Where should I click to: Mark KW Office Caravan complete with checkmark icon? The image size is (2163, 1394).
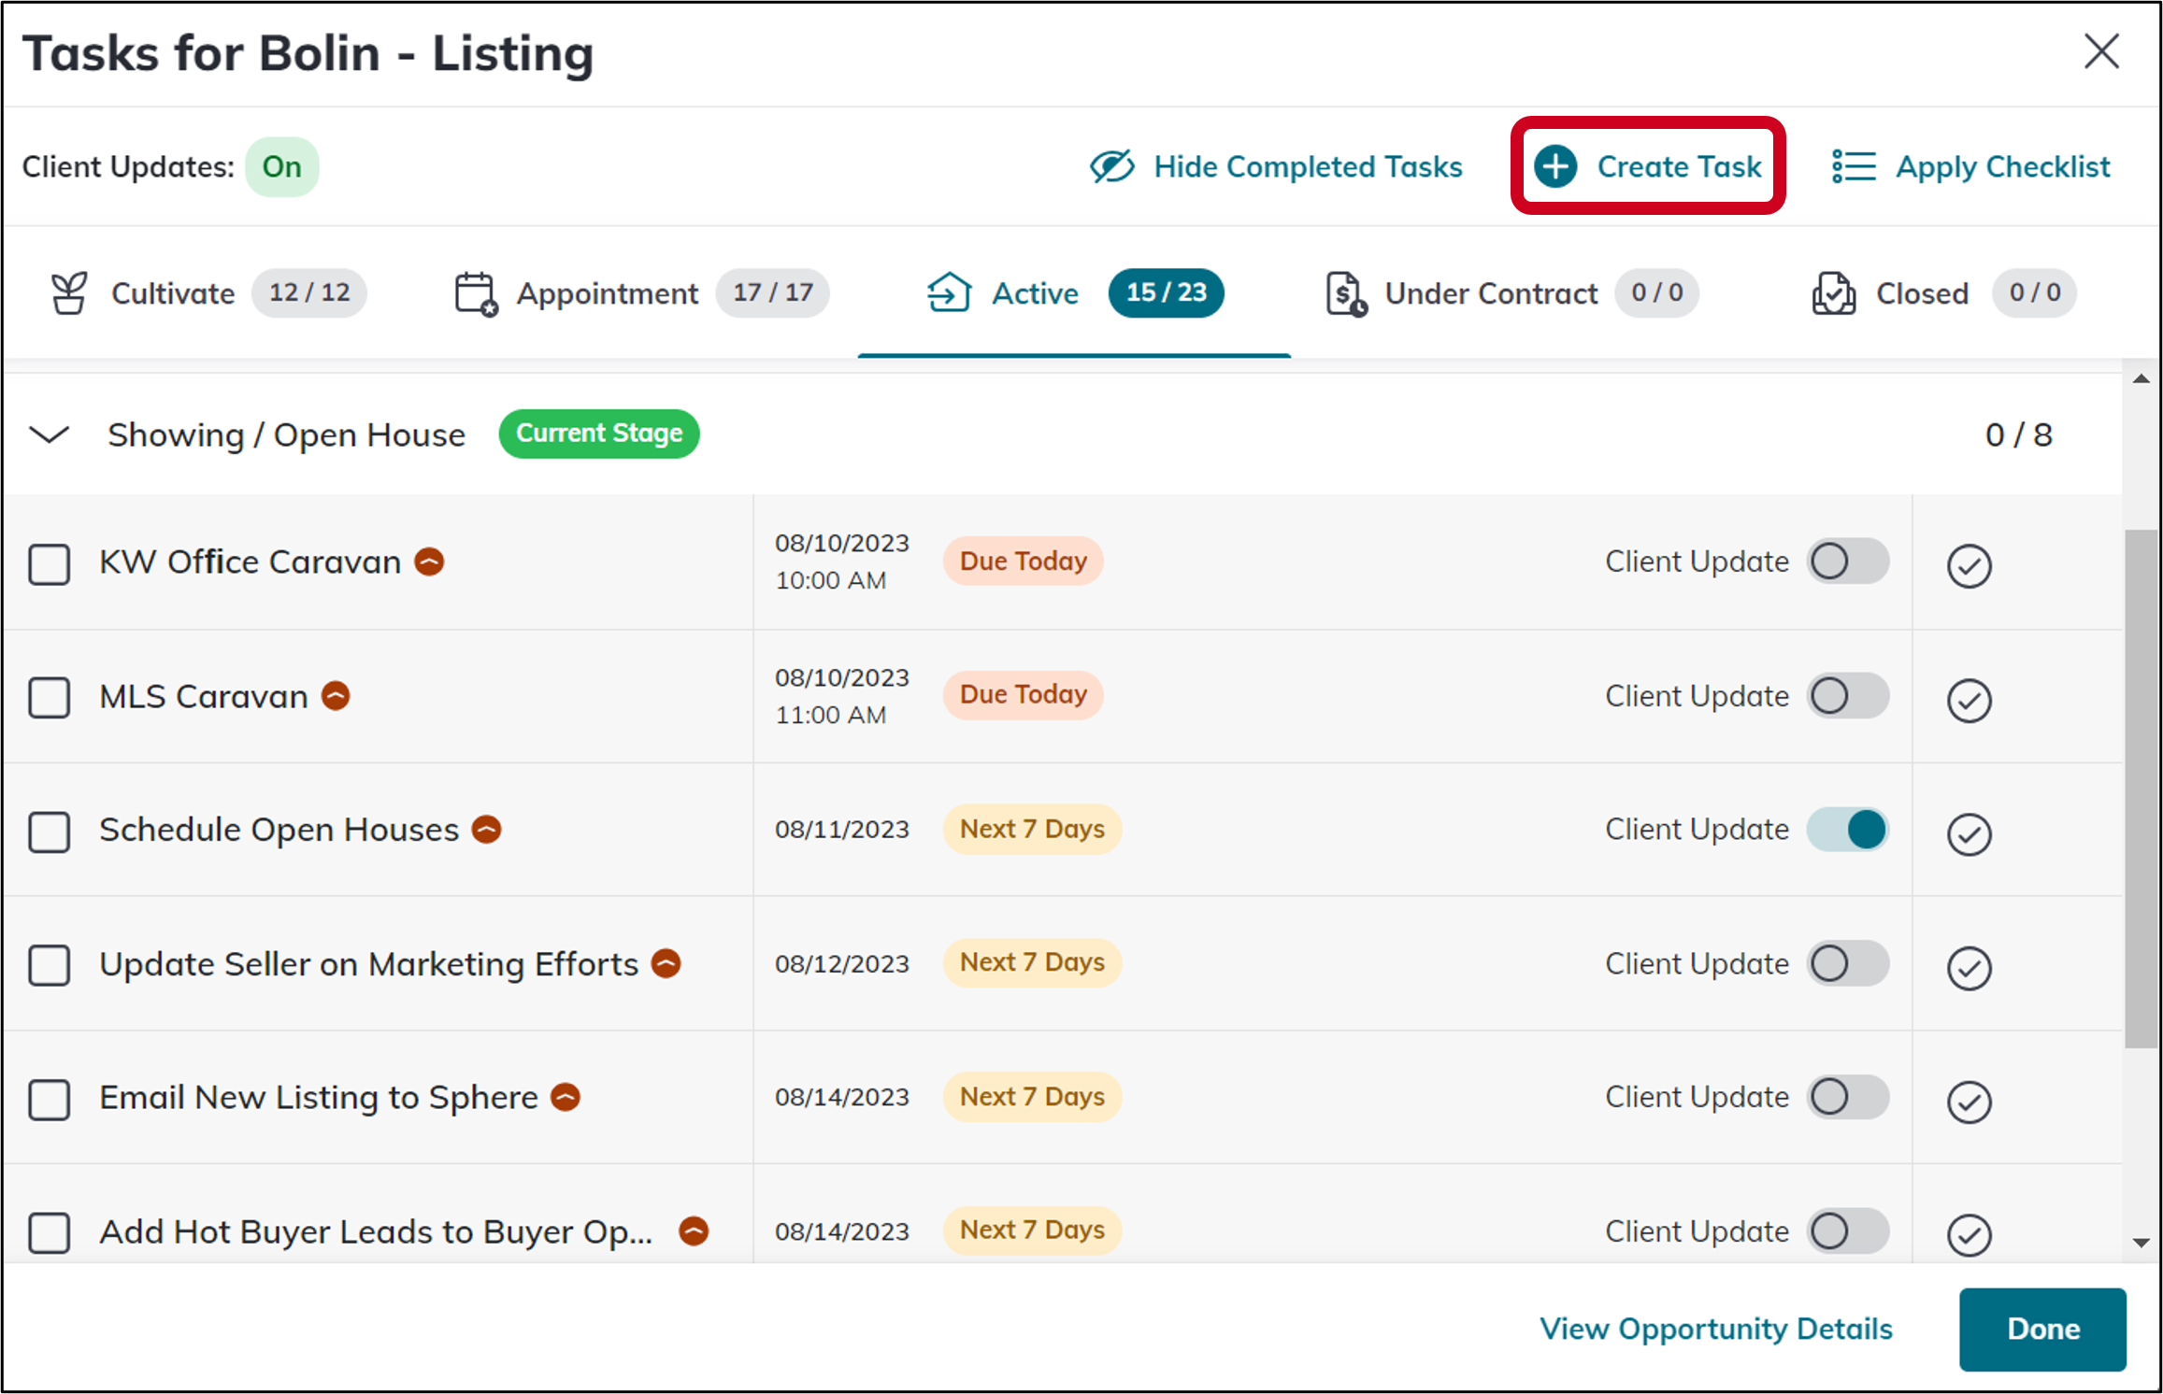click(x=1970, y=565)
